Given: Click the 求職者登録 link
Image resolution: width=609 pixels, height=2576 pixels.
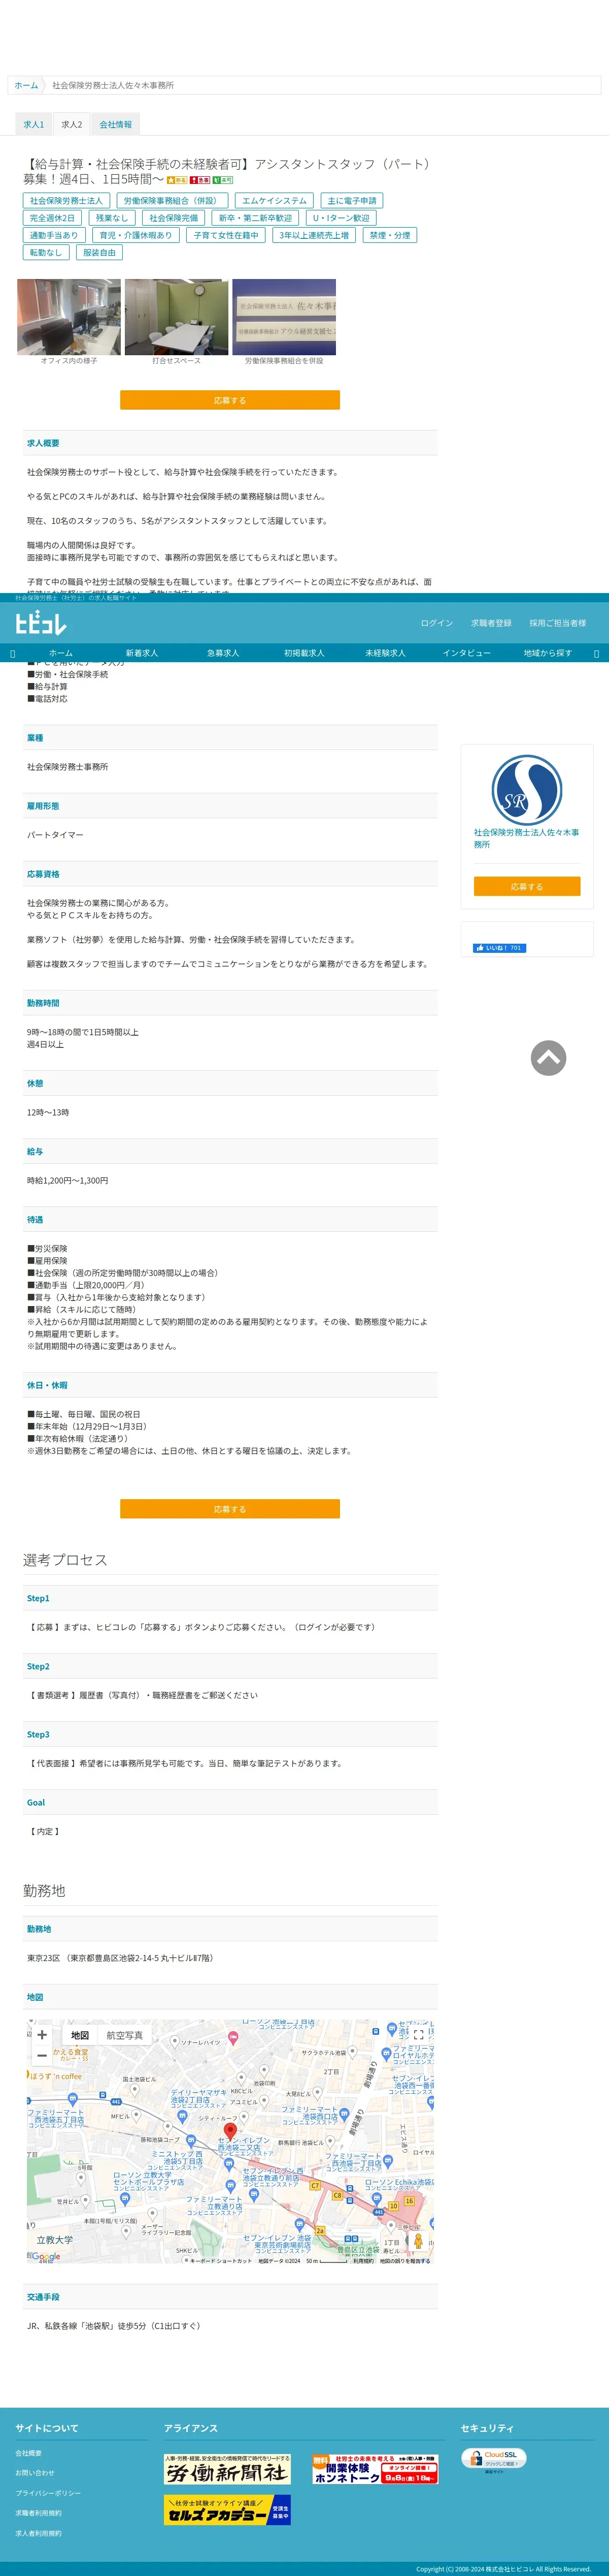Looking at the screenshot, I should point(491,623).
